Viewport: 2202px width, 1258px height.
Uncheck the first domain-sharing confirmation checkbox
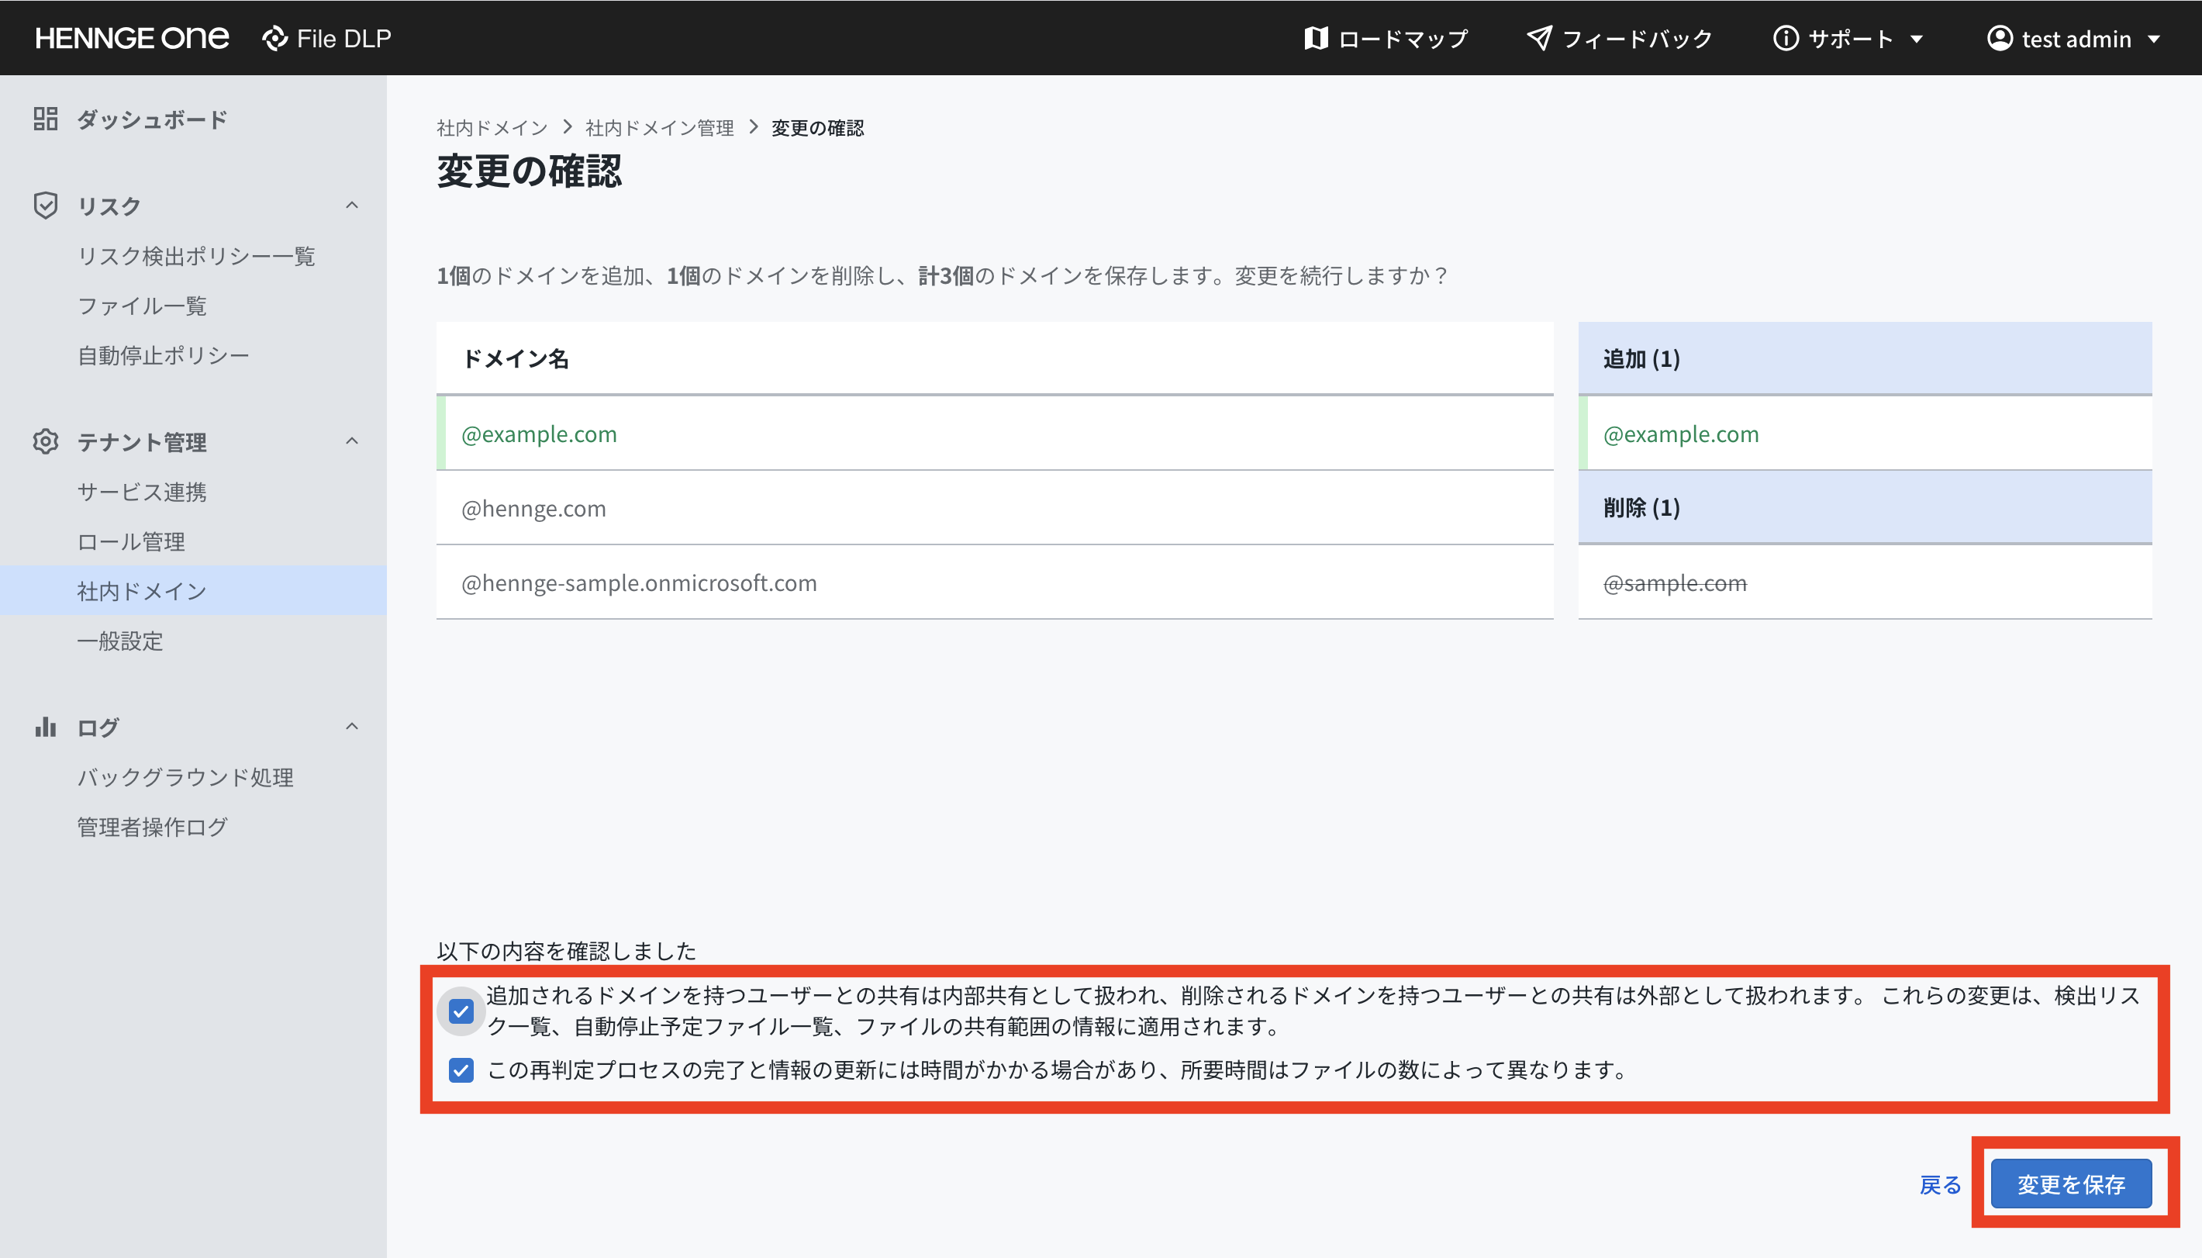[461, 1011]
